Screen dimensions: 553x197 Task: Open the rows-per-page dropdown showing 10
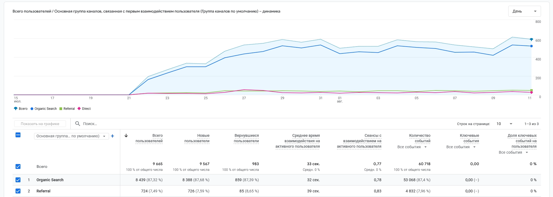(x=504, y=124)
